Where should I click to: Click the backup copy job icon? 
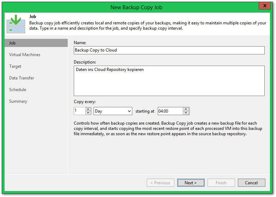[x=16, y=24]
